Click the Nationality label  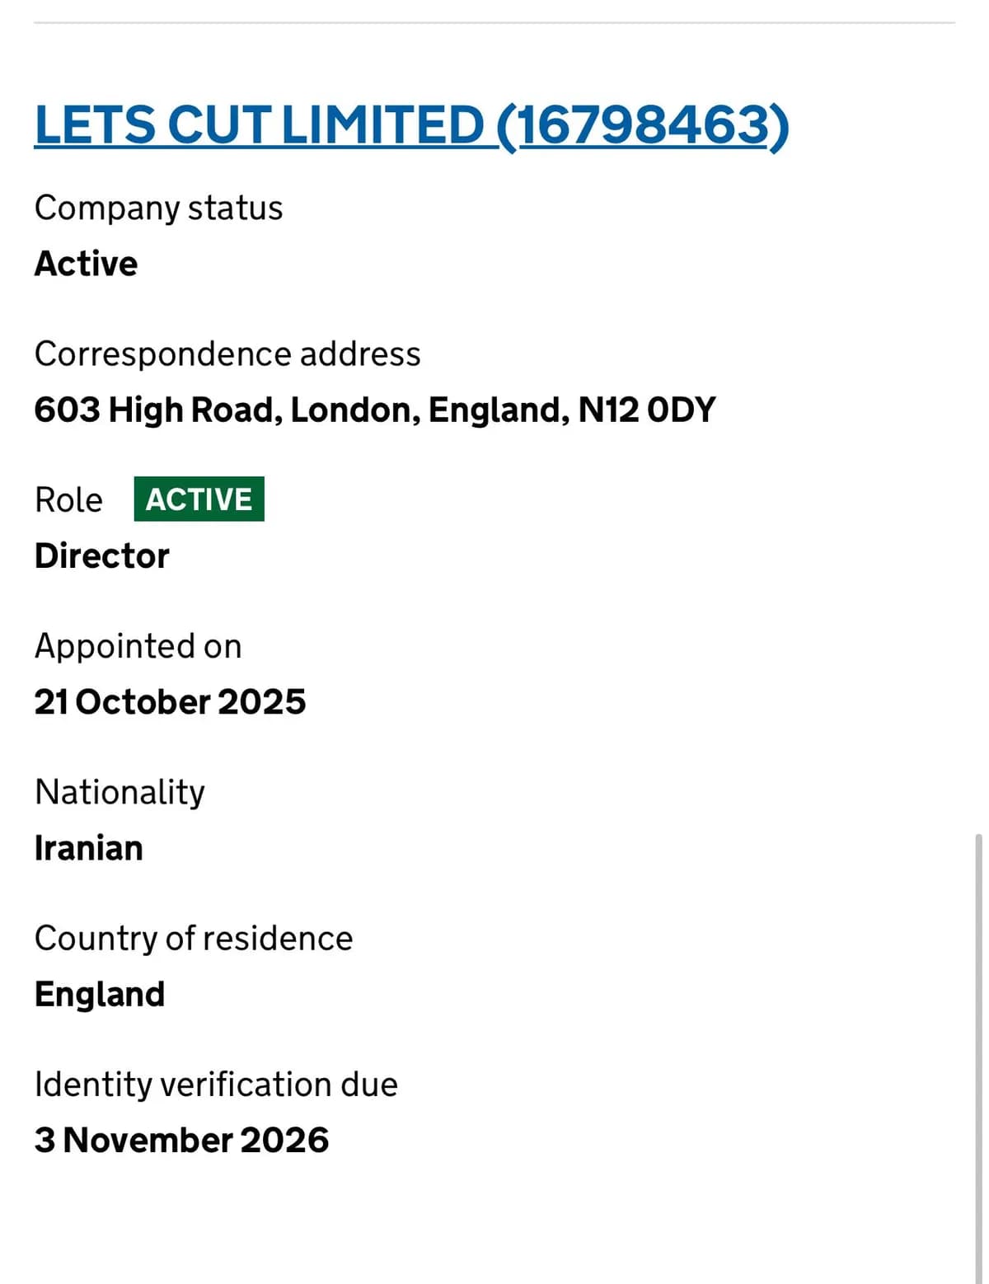[x=120, y=792]
